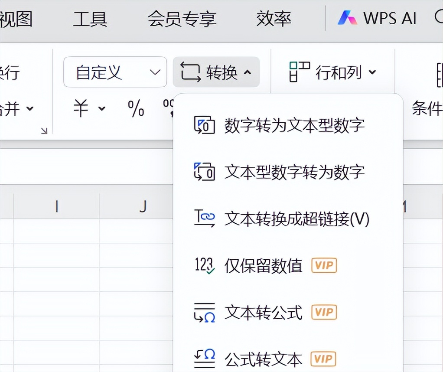The width and height of the screenshot is (443, 372).
Task: Click the text-to-formula icon
Action: (x=205, y=312)
